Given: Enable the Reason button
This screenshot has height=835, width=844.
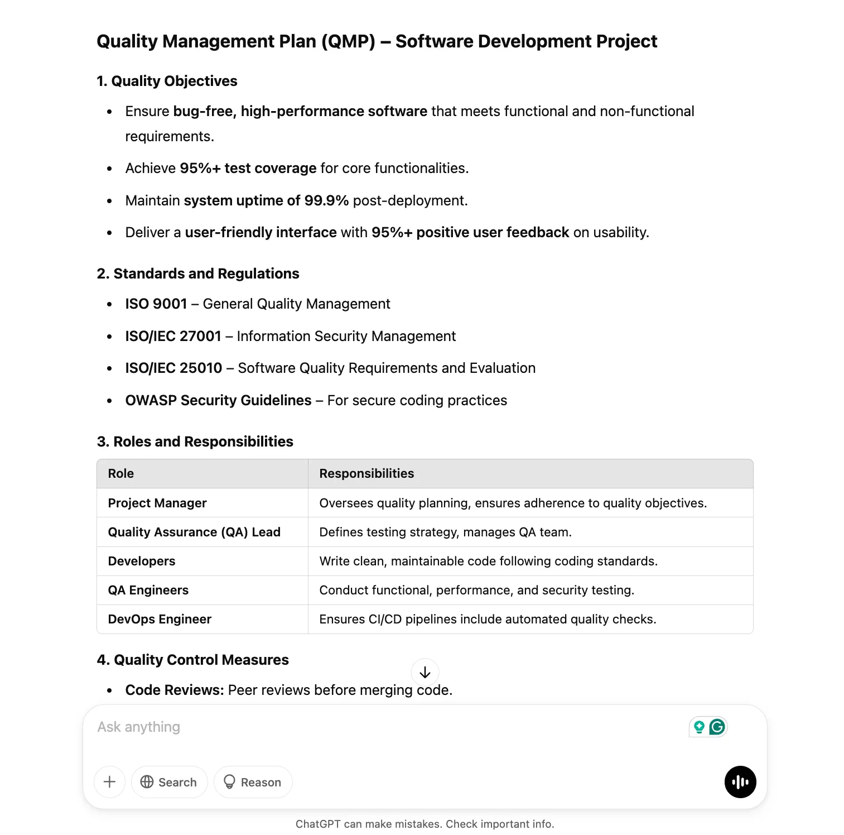Looking at the screenshot, I should pyautogui.click(x=253, y=782).
